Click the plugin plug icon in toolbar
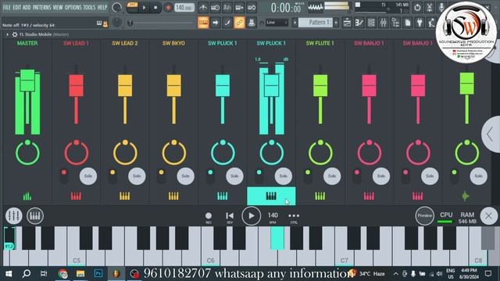 click(x=420, y=23)
